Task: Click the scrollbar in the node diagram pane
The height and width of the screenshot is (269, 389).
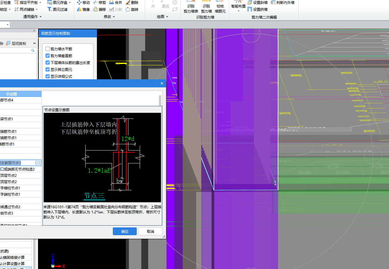Action: [160, 101]
